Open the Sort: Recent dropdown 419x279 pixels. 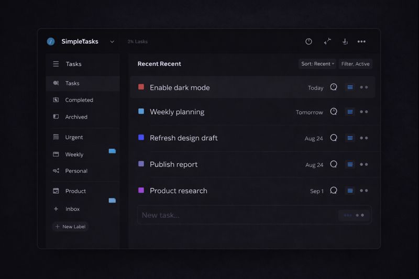(x=317, y=64)
